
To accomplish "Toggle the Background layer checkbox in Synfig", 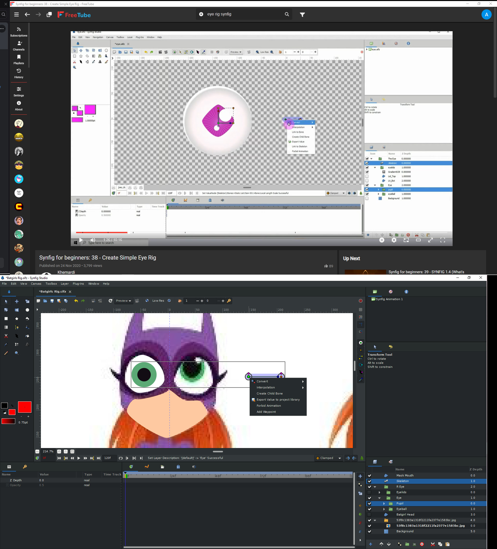I will pos(369,531).
